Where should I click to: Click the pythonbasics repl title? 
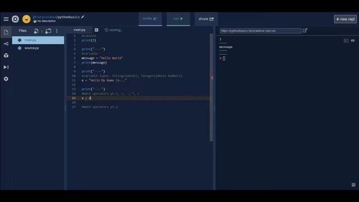coord(68,17)
